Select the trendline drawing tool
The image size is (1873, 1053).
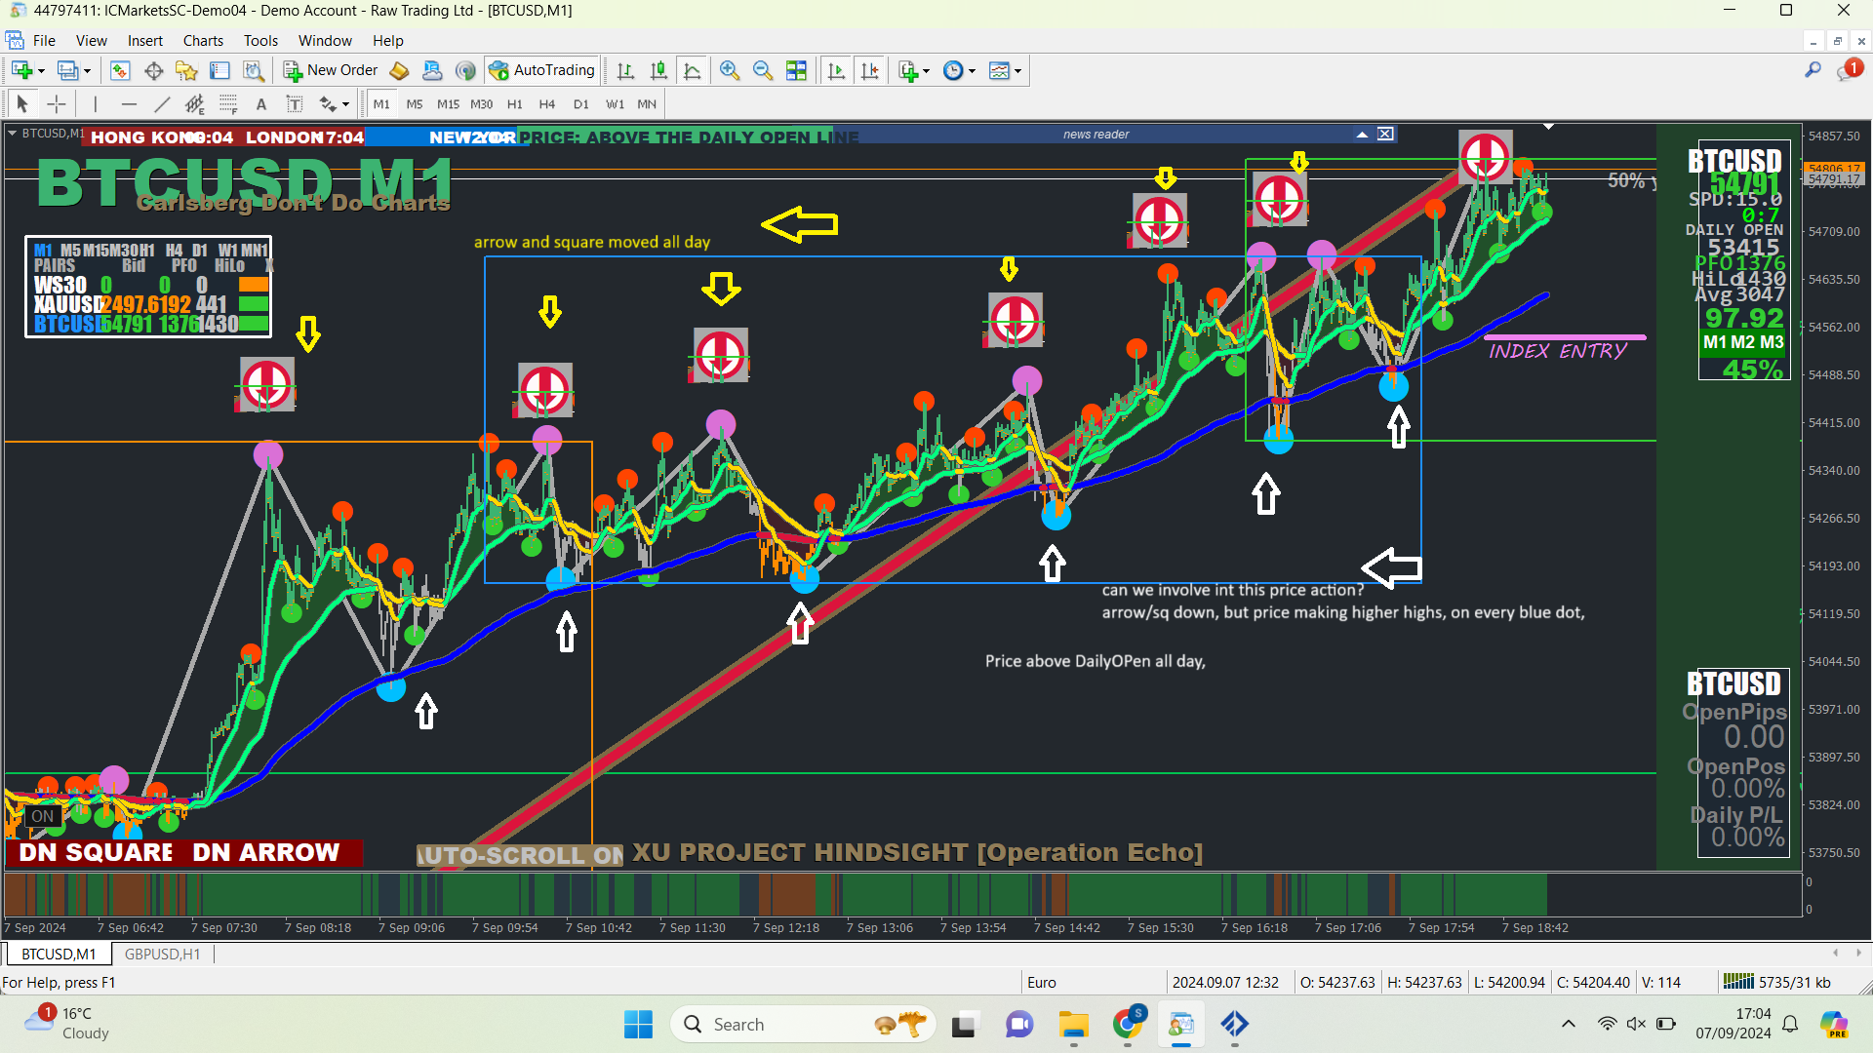pyautogui.click(x=162, y=104)
